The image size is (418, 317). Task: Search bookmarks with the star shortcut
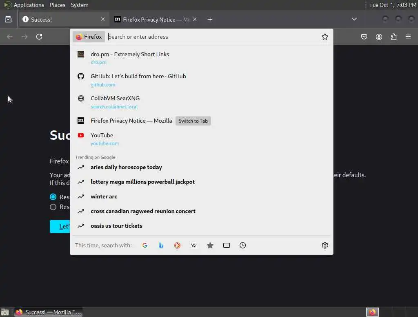[x=210, y=245]
